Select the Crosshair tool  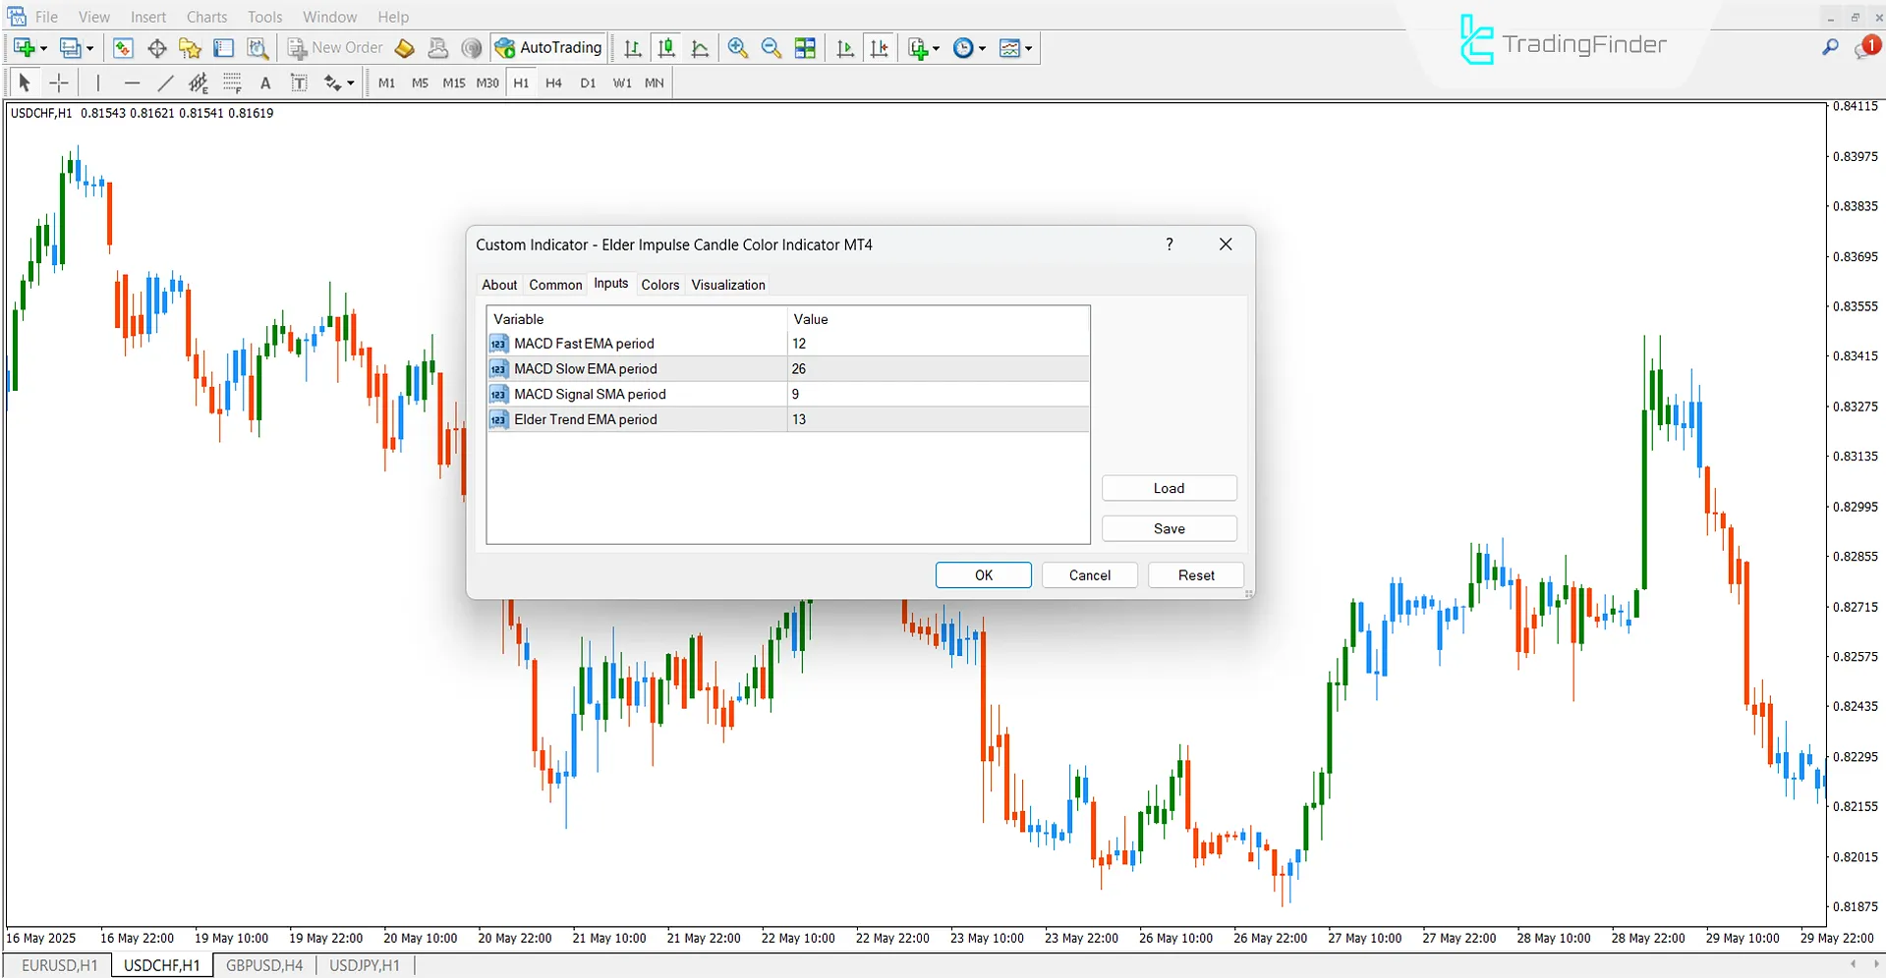(59, 82)
